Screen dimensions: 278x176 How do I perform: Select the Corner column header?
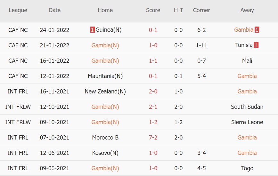tap(201, 10)
